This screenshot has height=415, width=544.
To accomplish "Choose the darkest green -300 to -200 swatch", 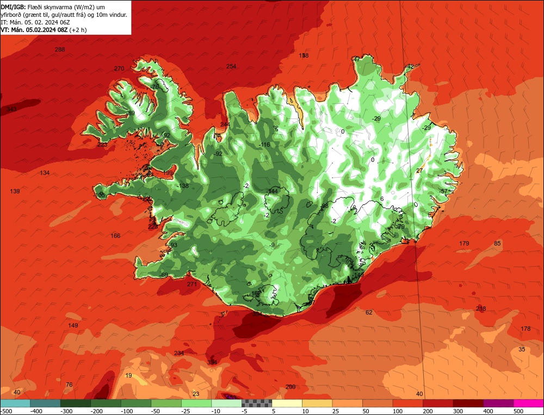I will pyautogui.click(x=76, y=403).
